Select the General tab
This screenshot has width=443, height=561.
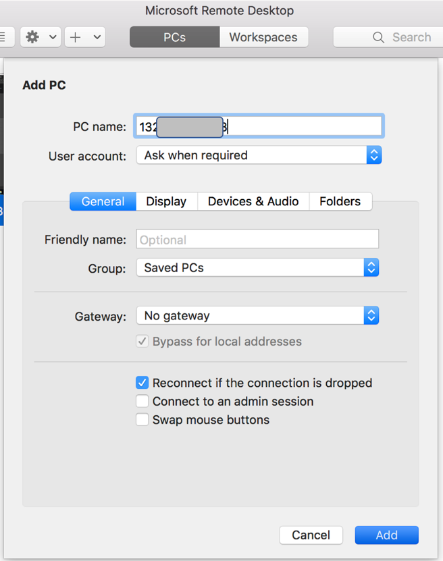pos(102,201)
